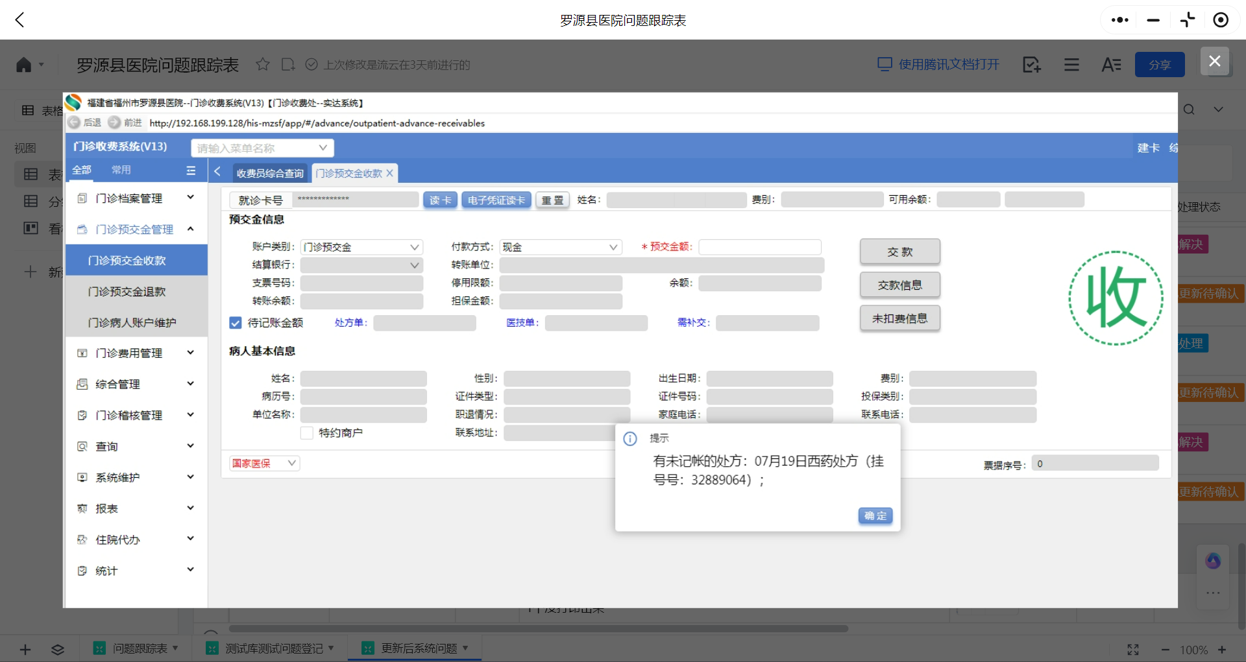
Task: Switch to 收费员综合查询 tab
Action: [269, 173]
